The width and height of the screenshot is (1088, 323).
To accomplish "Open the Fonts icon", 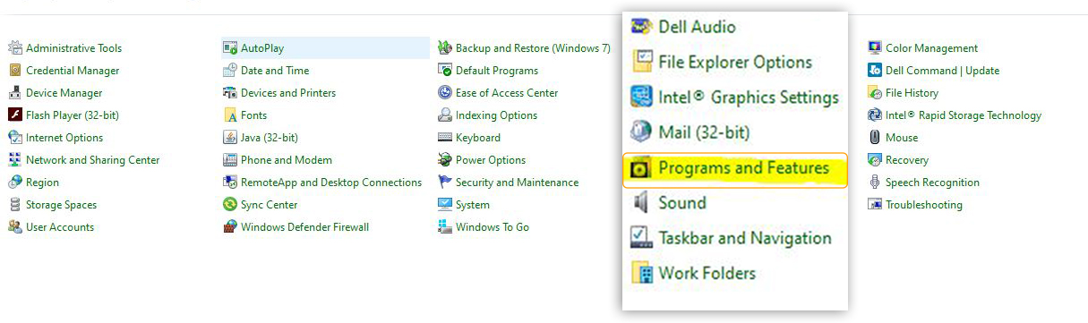I will [230, 115].
